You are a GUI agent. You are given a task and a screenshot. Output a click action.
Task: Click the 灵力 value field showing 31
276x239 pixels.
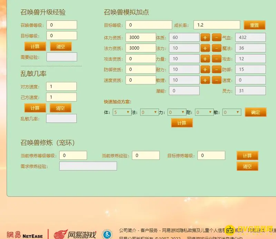(250, 91)
